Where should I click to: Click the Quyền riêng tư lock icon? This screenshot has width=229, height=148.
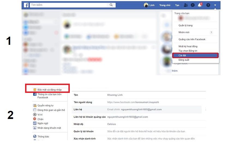tap(35, 106)
